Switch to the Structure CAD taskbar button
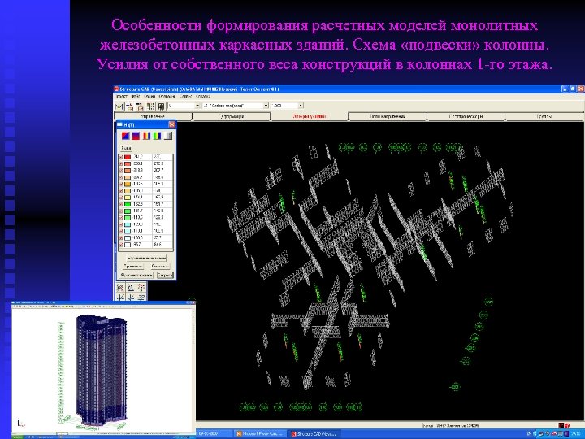The width and height of the screenshot is (585, 439). click(314, 434)
